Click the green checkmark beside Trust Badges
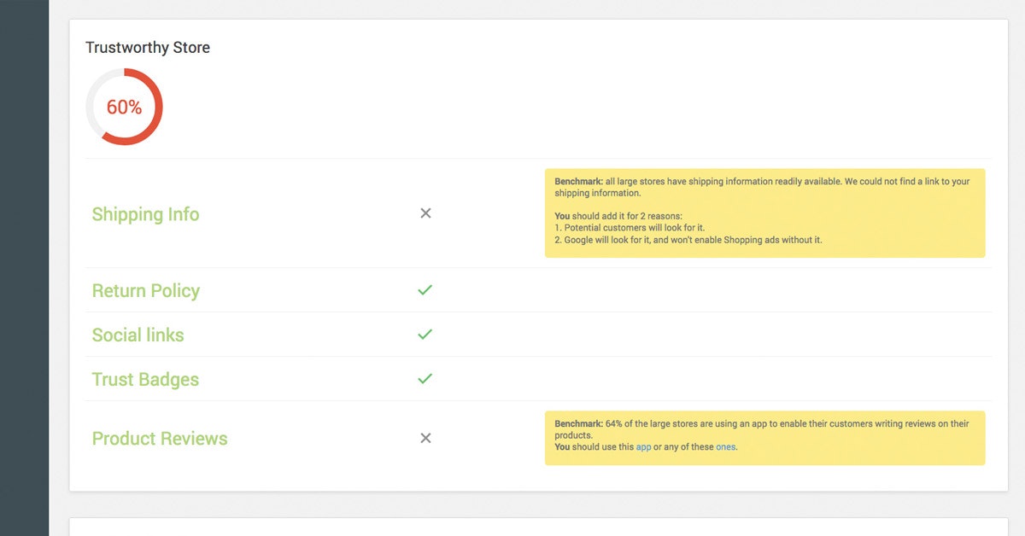Viewport: 1025px width, 536px height. [x=425, y=379]
